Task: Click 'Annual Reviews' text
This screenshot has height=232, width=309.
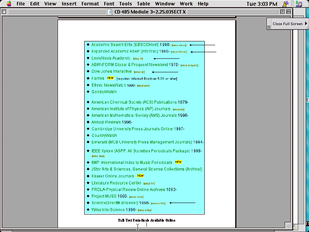Action: (106, 122)
